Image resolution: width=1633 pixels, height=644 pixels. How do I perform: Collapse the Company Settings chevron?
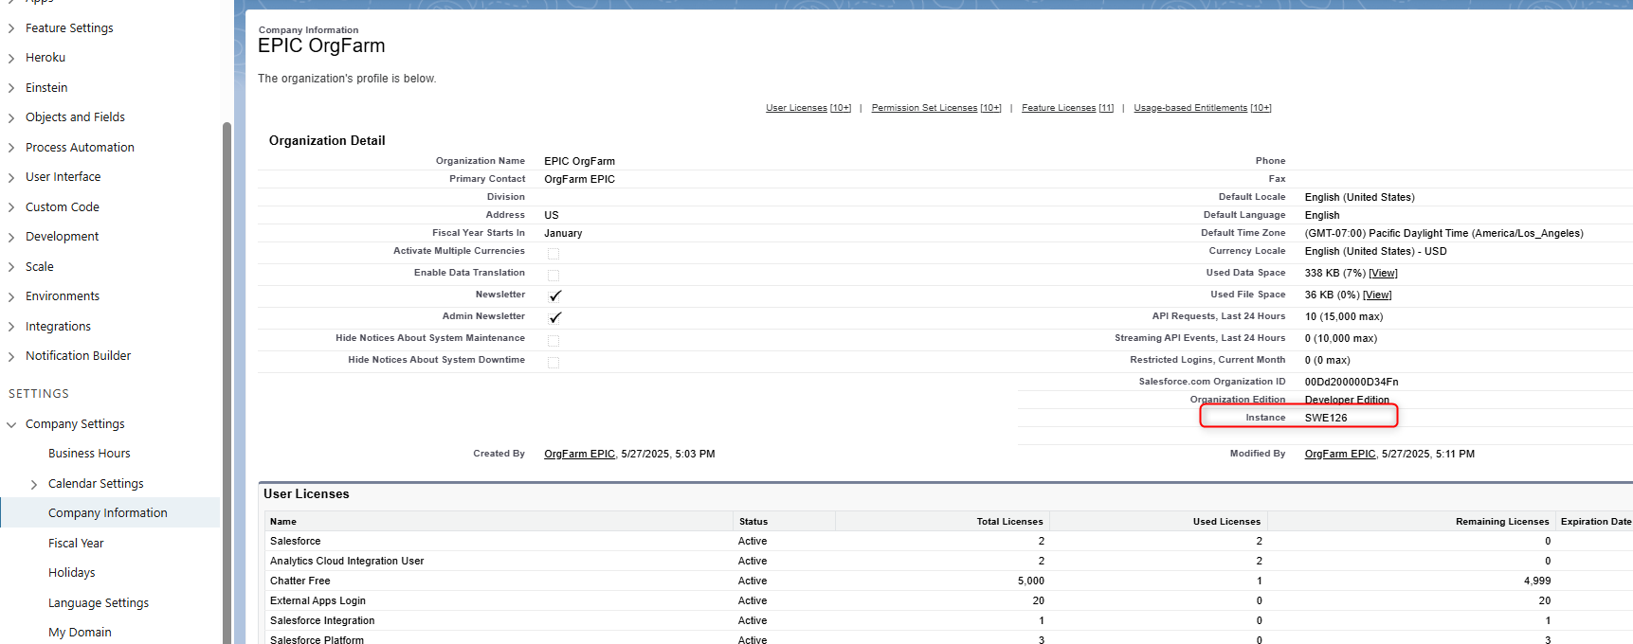pos(11,424)
